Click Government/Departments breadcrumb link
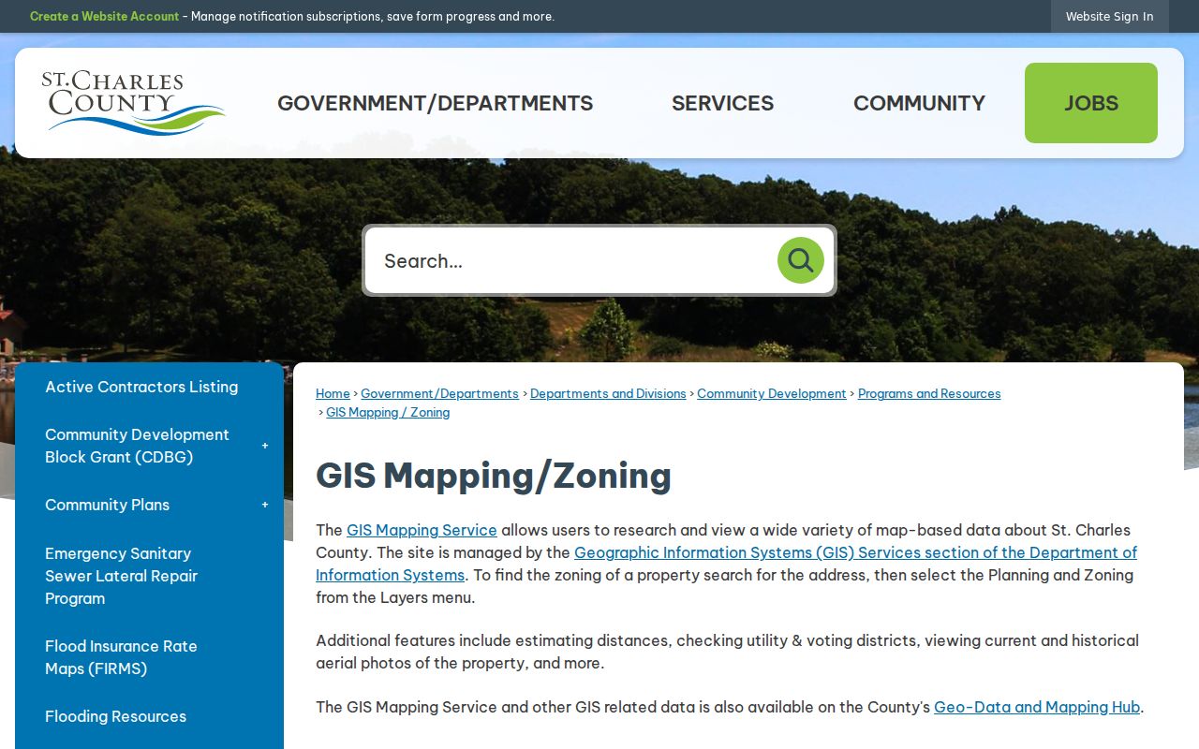Screen dimensions: 1199x749 [439, 394]
